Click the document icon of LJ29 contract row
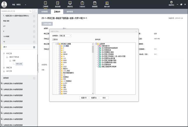The height and width of the screenshot is (127, 188). click(x=2, y=107)
